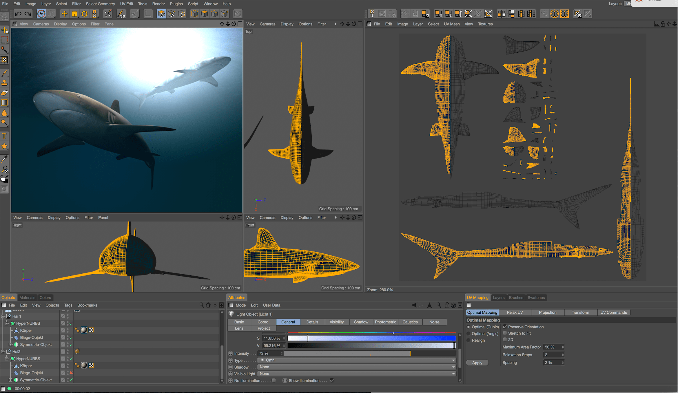Select the Relax UV tab

(515, 312)
